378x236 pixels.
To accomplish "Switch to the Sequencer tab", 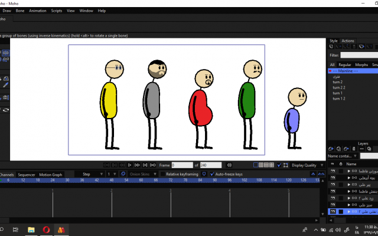I will tap(27, 175).
